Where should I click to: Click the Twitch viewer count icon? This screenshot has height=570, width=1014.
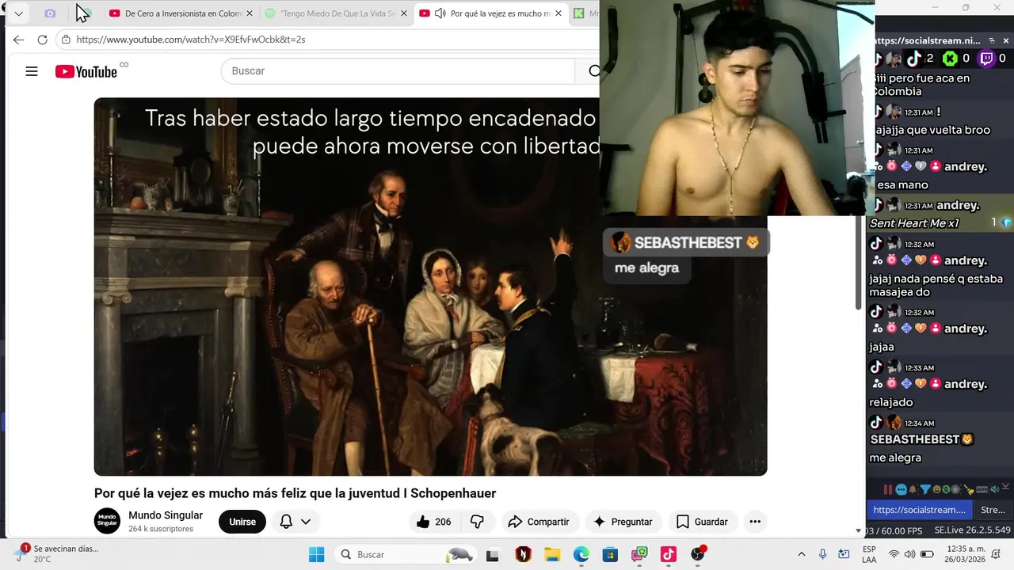(x=986, y=59)
